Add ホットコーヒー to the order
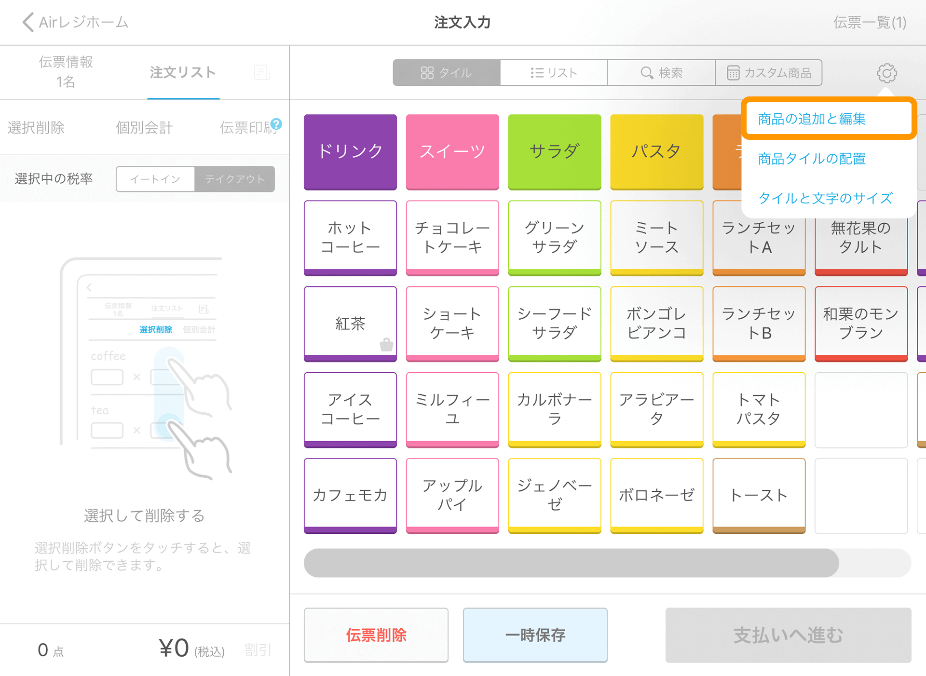The height and width of the screenshot is (676, 926). (351, 238)
